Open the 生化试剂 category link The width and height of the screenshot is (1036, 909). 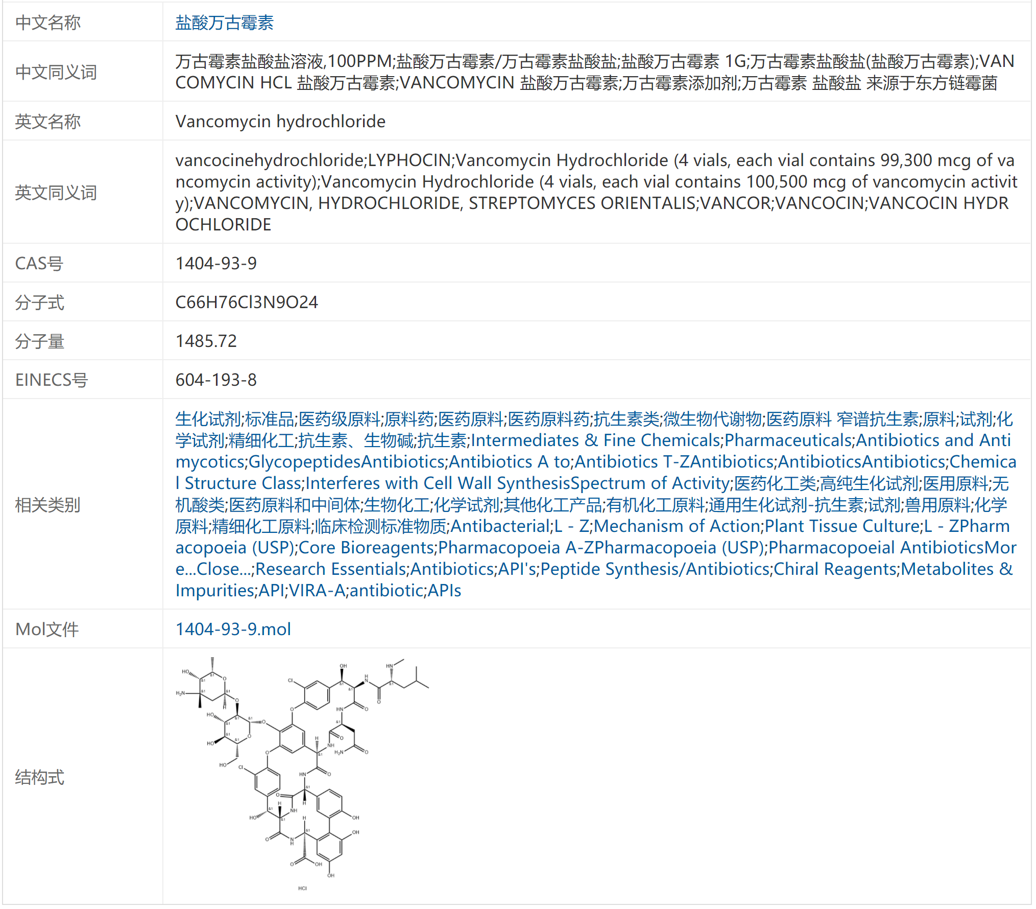coord(208,419)
